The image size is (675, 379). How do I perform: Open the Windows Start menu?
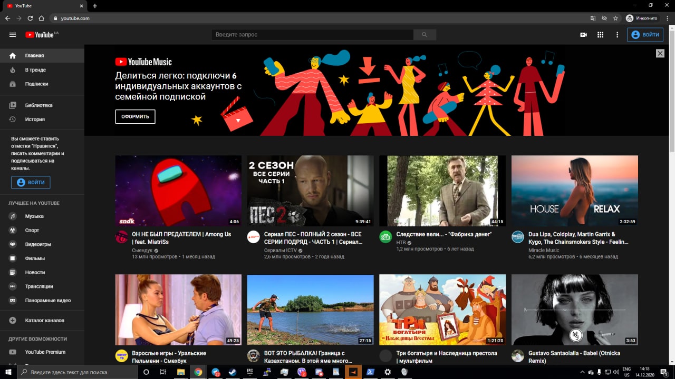click(x=8, y=372)
